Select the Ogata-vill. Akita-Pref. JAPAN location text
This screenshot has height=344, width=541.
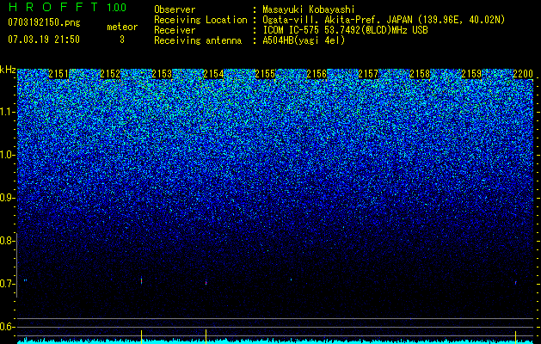384,20
